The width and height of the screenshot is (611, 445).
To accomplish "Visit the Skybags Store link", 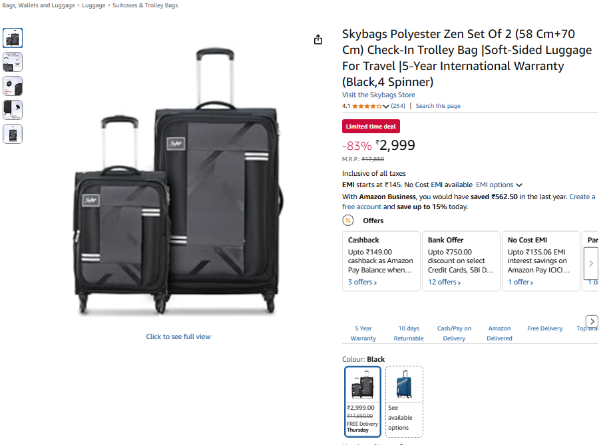I will [378, 95].
